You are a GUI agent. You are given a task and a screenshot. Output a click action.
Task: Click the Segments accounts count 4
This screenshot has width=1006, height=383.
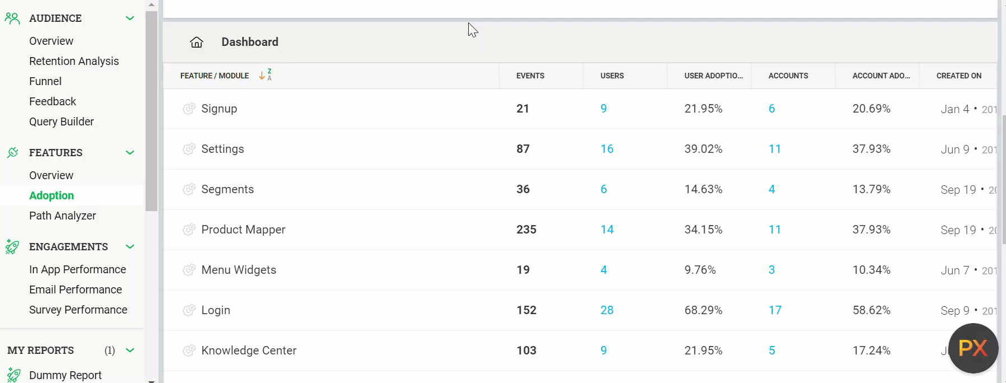pos(772,189)
